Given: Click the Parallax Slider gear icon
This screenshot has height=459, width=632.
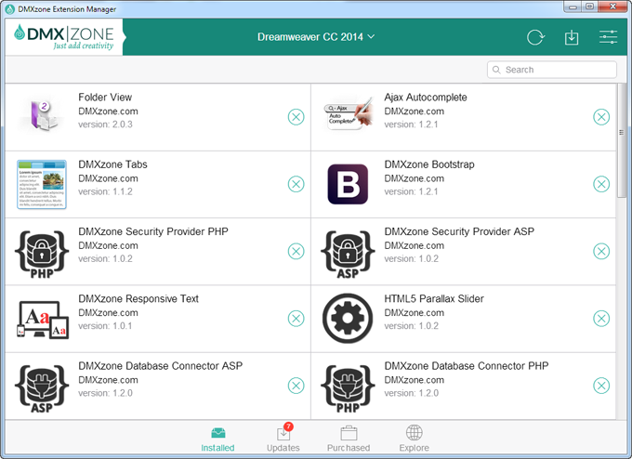Looking at the screenshot, I should [x=348, y=319].
